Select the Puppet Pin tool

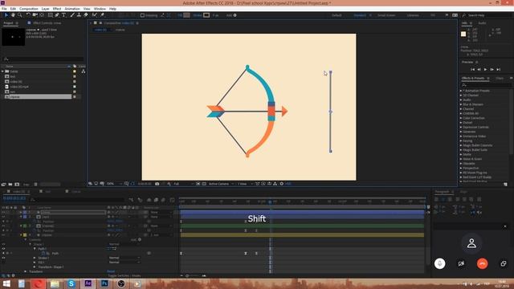tap(102, 15)
